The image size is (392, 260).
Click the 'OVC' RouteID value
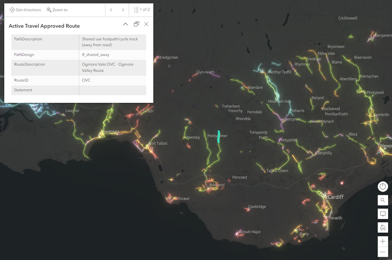point(86,80)
